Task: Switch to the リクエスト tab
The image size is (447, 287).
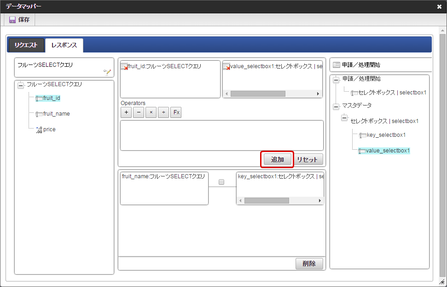Action: tap(26, 45)
